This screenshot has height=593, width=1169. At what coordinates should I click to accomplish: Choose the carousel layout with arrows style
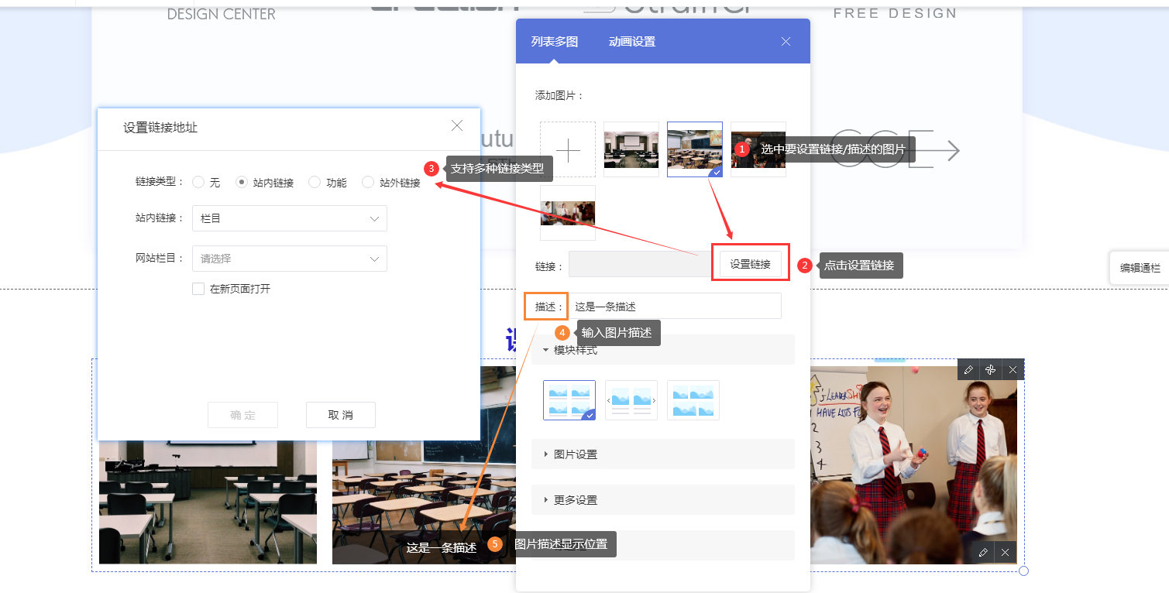631,400
